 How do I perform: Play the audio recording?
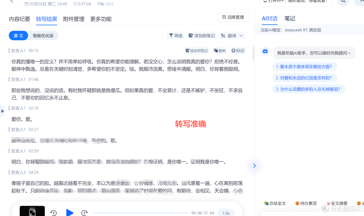click(70, 213)
